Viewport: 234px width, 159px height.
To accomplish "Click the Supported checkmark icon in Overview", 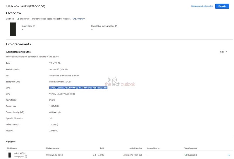I will (18, 19).
